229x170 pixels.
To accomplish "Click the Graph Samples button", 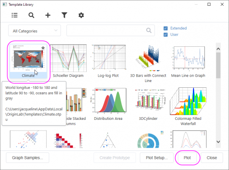I will click(x=27, y=157).
